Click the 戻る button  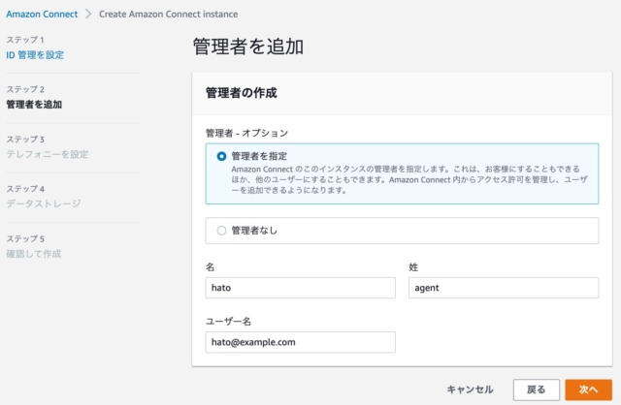point(536,389)
